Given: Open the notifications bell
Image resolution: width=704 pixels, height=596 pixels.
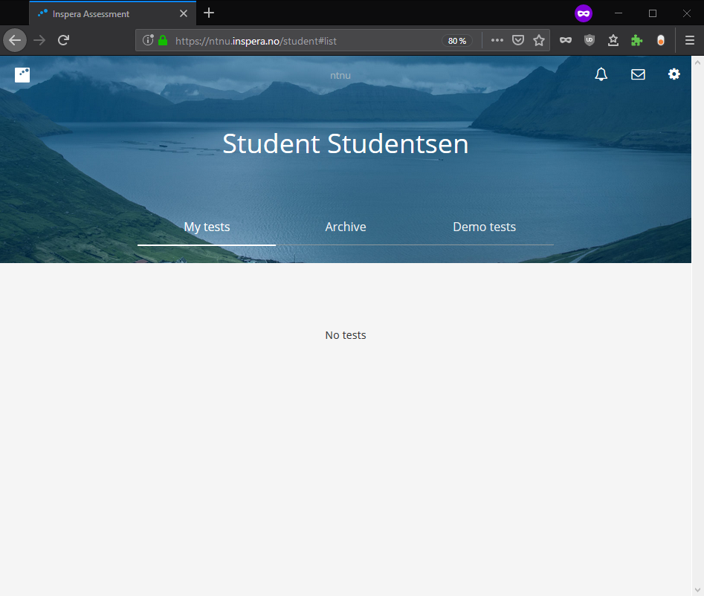Looking at the screenshot, I should coord(601,74).
